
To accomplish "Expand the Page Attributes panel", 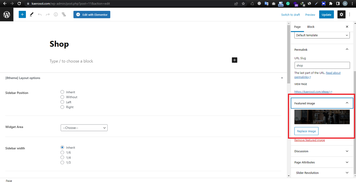I will click(x=322, y=162).
